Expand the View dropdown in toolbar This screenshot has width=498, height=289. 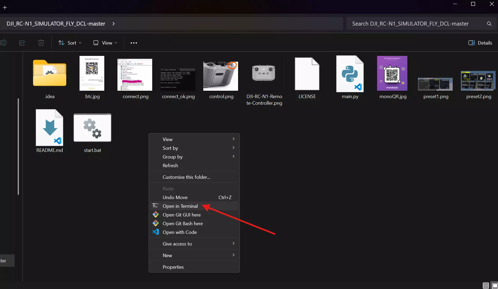[105, 43]
